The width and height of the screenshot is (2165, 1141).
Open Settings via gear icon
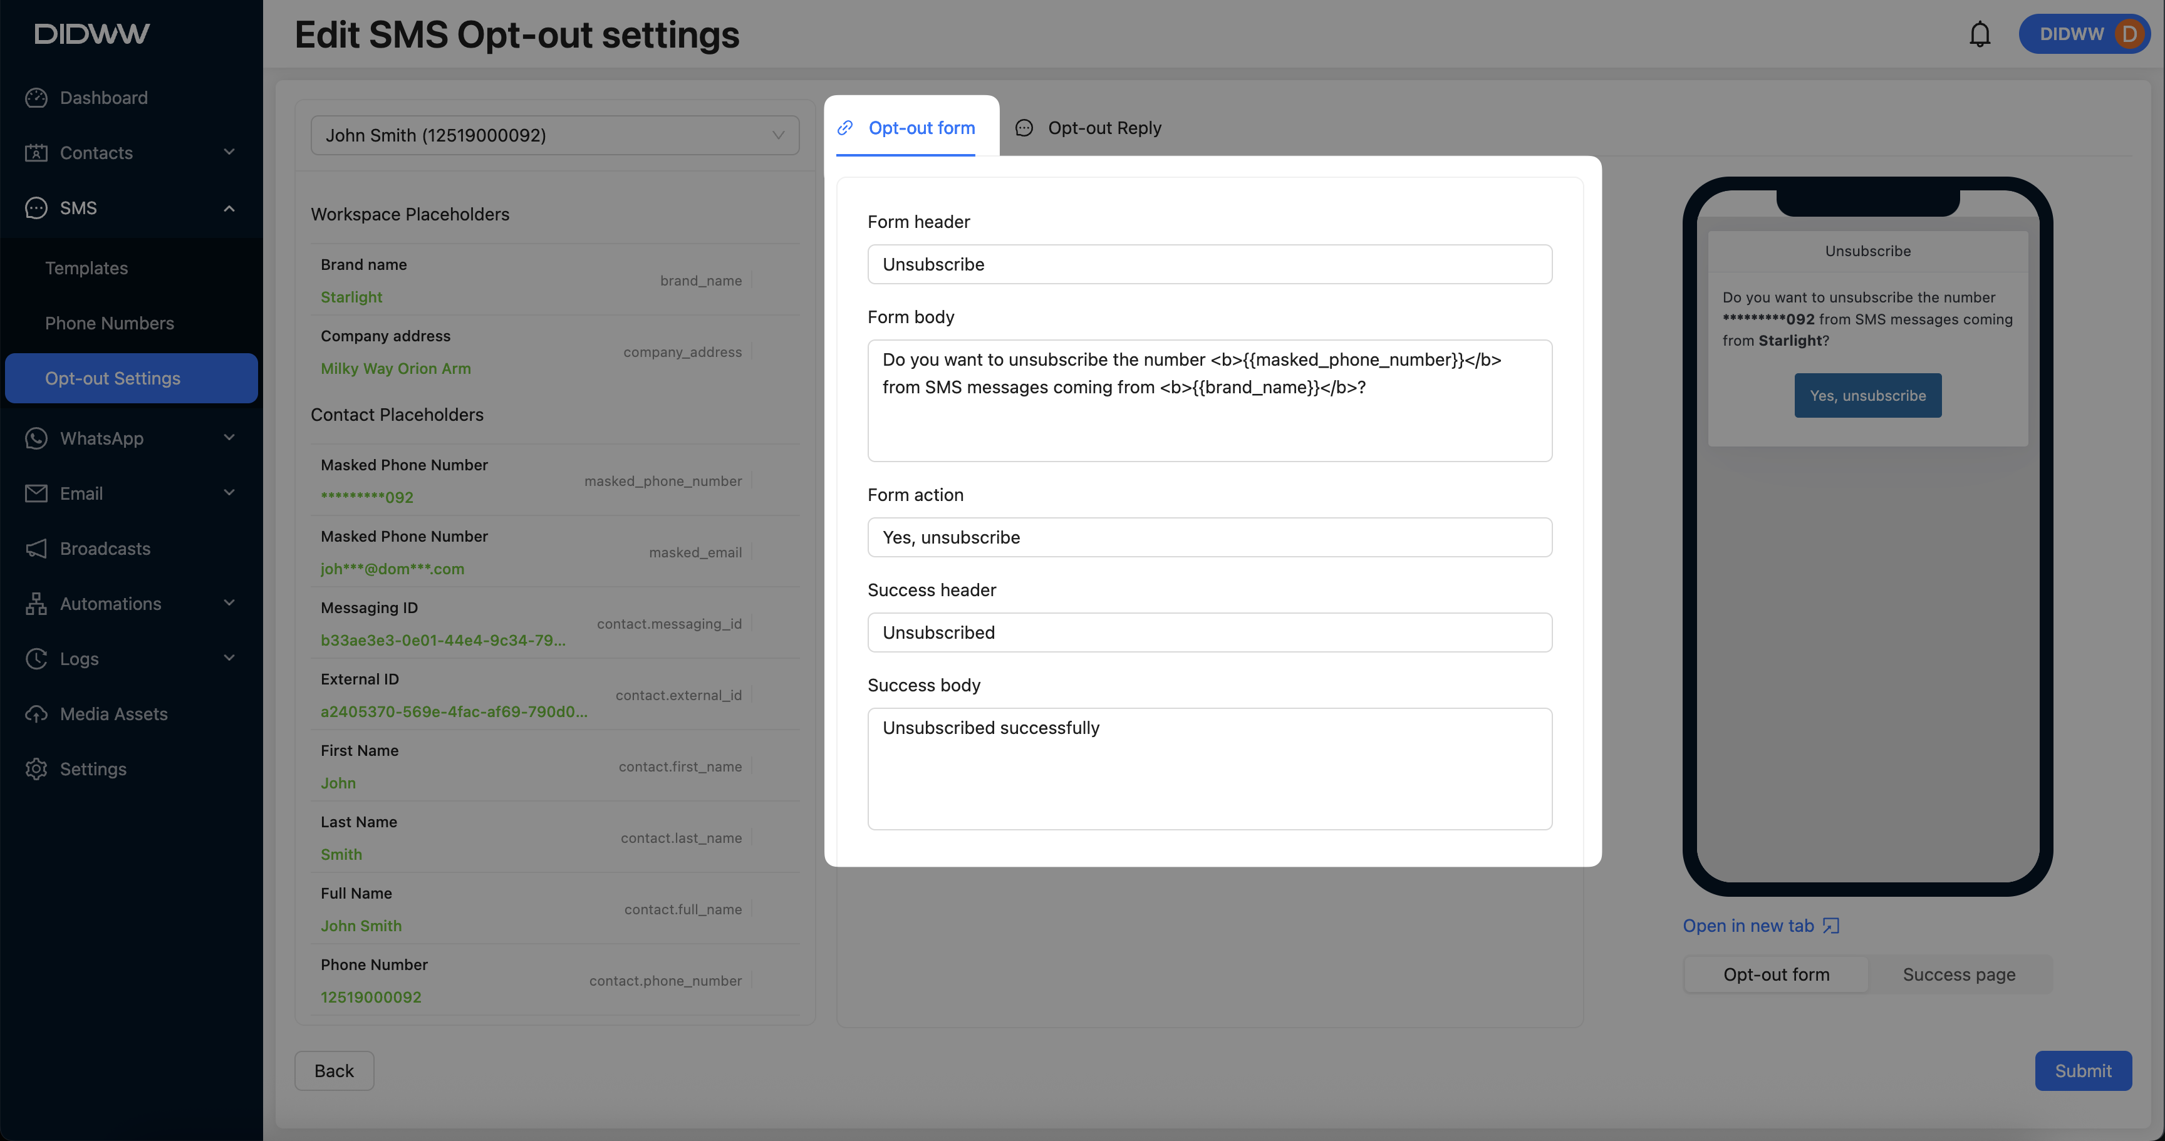[x=36, y=769]
